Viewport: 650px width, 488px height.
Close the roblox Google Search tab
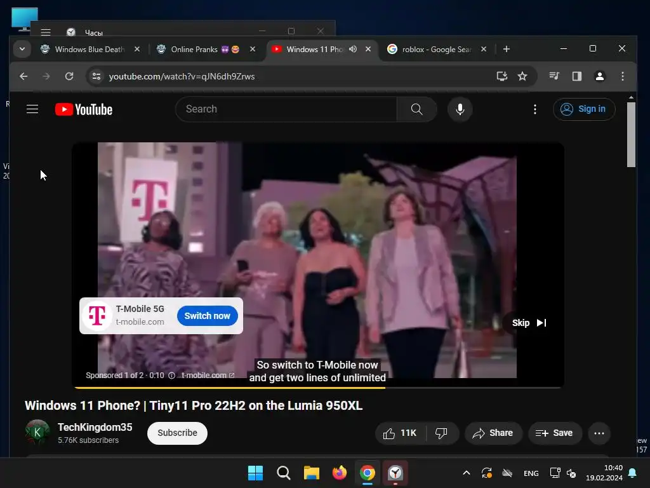483,49
